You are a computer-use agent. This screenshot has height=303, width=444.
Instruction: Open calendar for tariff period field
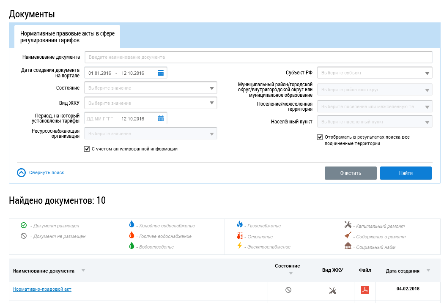(x=161, y=119)
